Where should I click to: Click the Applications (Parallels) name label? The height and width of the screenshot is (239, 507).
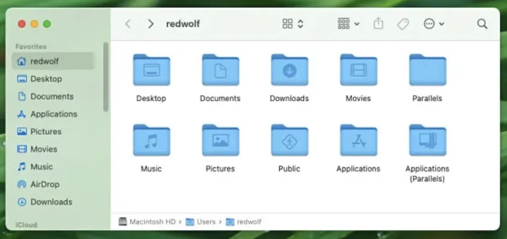pyautogui.click(x=427, y=174)
